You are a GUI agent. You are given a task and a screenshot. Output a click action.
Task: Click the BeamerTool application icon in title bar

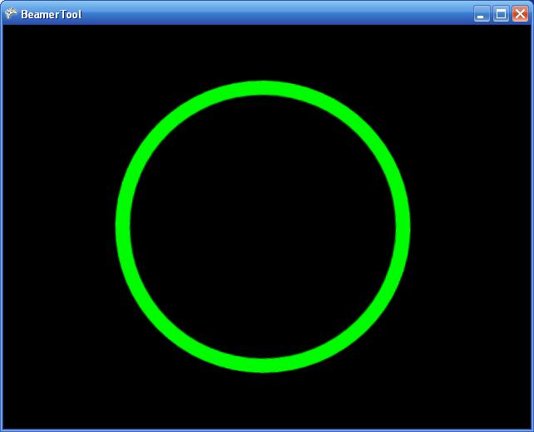coord(11,13)
